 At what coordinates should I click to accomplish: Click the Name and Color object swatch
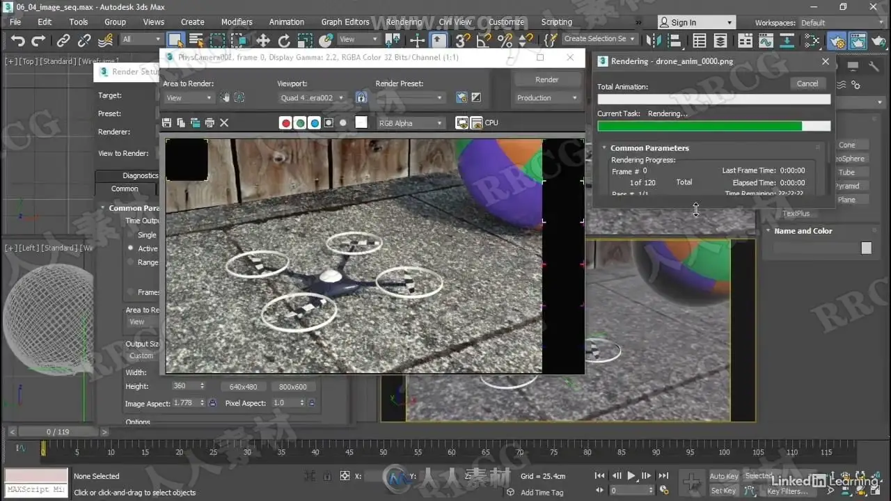[x=866, y=248]
